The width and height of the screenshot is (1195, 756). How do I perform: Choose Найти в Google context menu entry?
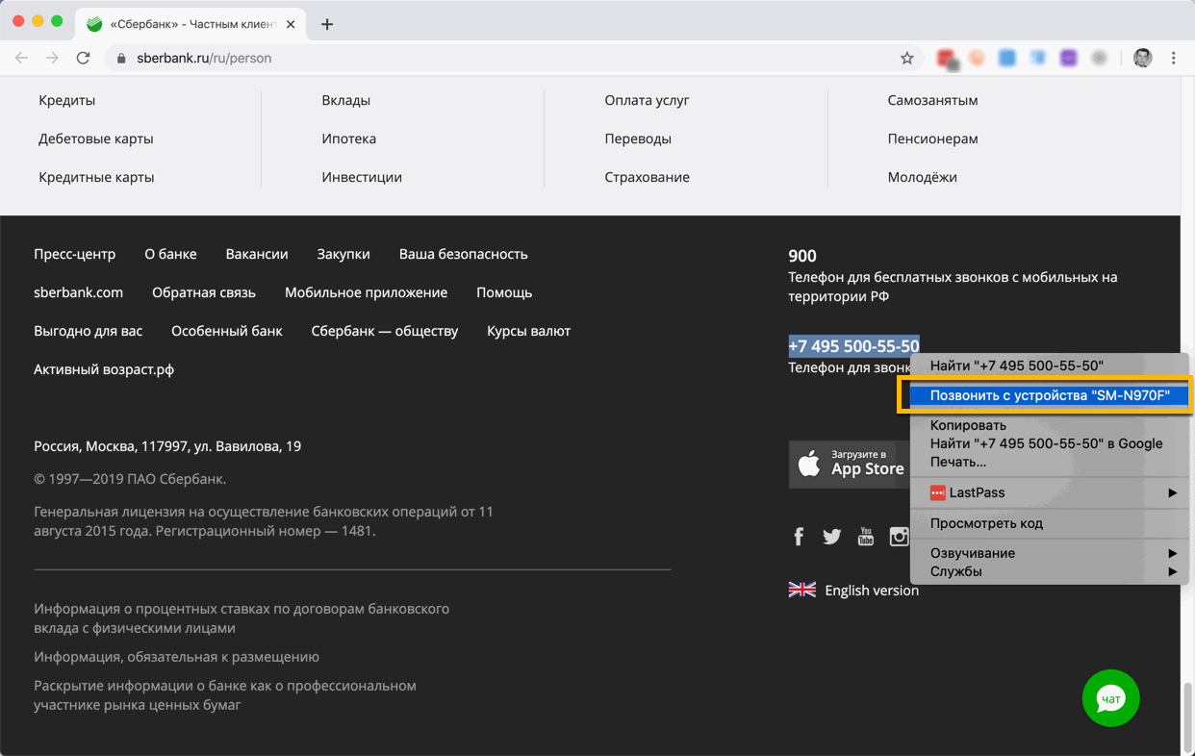(1049, 443)
